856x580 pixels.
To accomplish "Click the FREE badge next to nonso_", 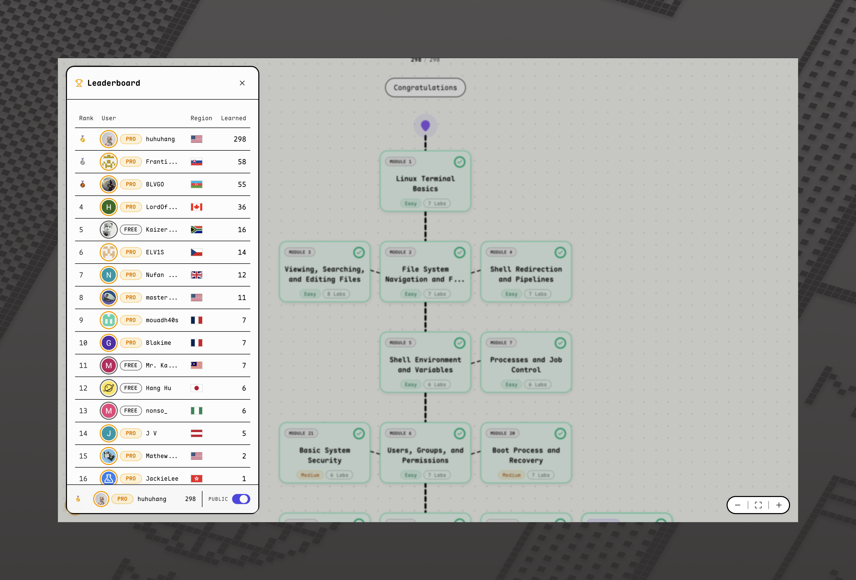I will pos(131,411).
